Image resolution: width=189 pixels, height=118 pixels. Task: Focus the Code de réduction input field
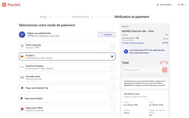(x=142, y=70)
